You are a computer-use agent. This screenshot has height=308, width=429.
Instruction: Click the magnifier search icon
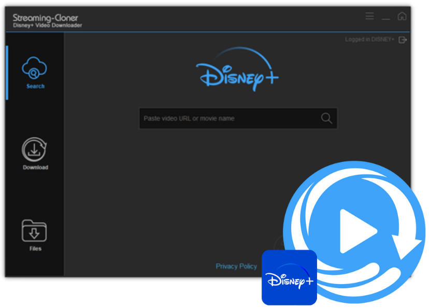coord(326,118)
